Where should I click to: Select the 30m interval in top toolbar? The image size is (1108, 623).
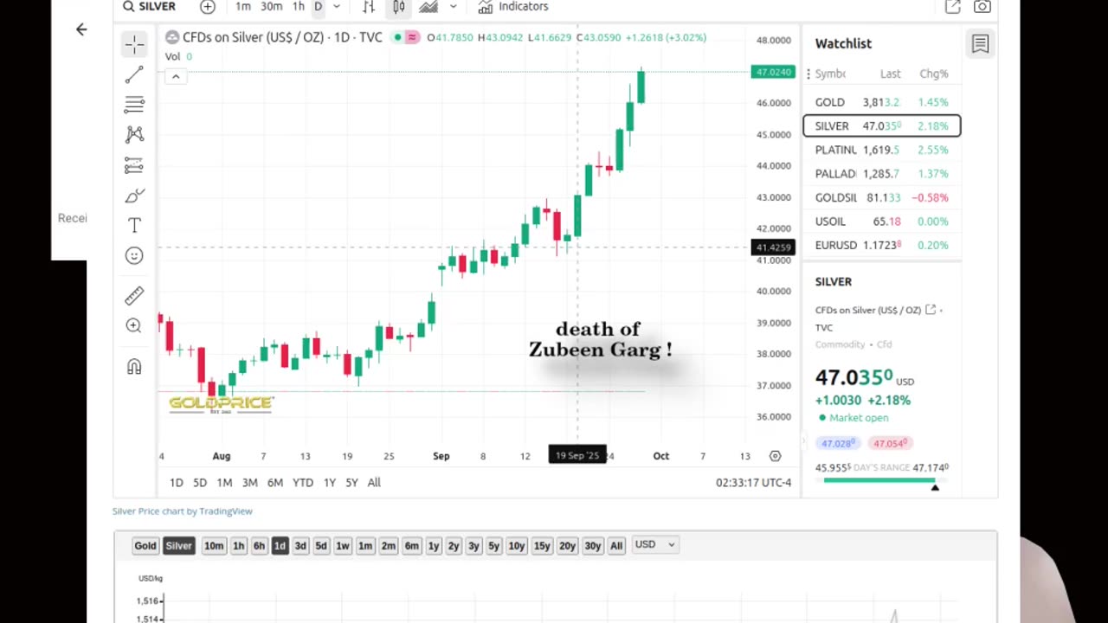pos(271,7)
